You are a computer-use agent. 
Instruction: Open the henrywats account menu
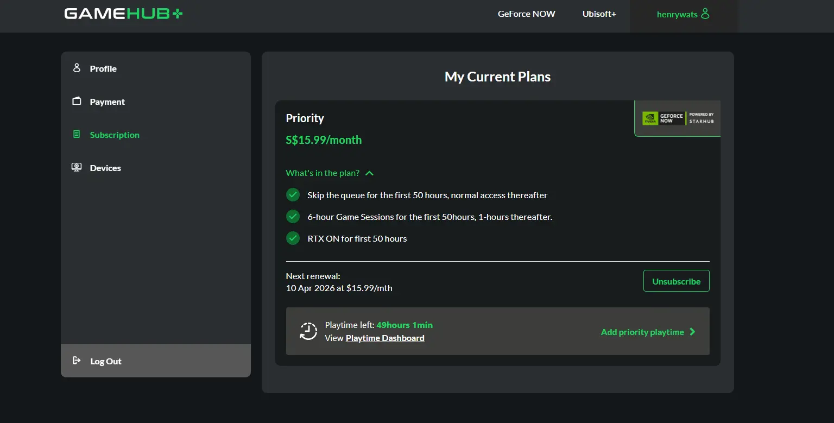click(684, 16)
